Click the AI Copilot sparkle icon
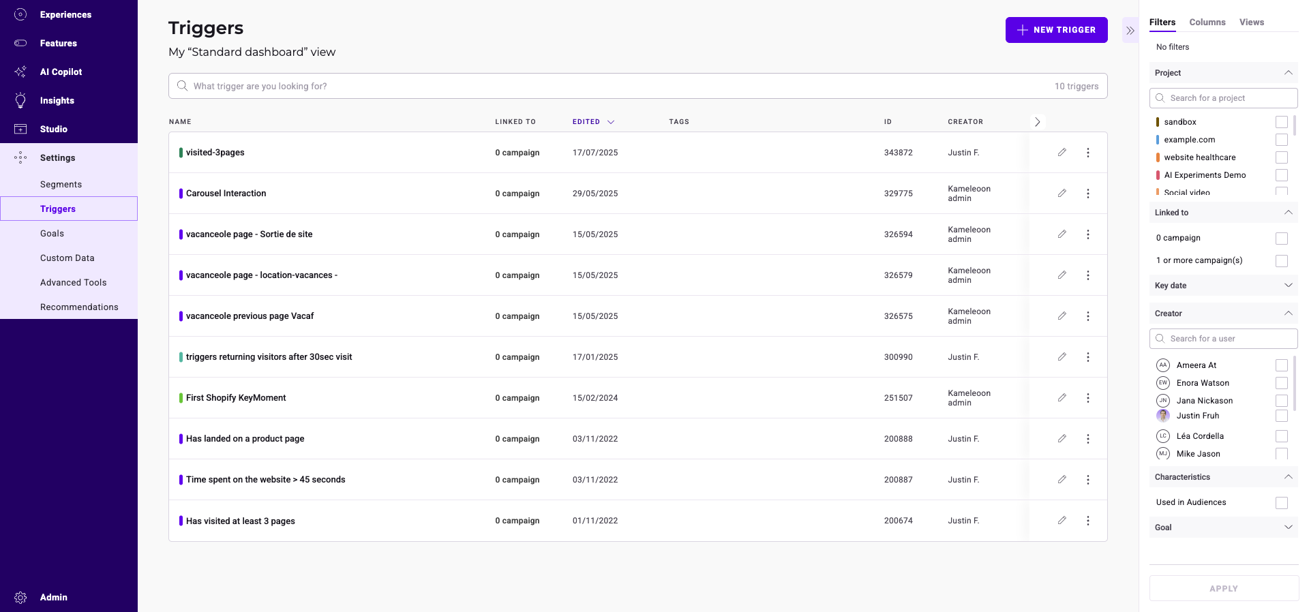Image resolution: width=1309 pixels, height=612 pixels. pos(20,72)
